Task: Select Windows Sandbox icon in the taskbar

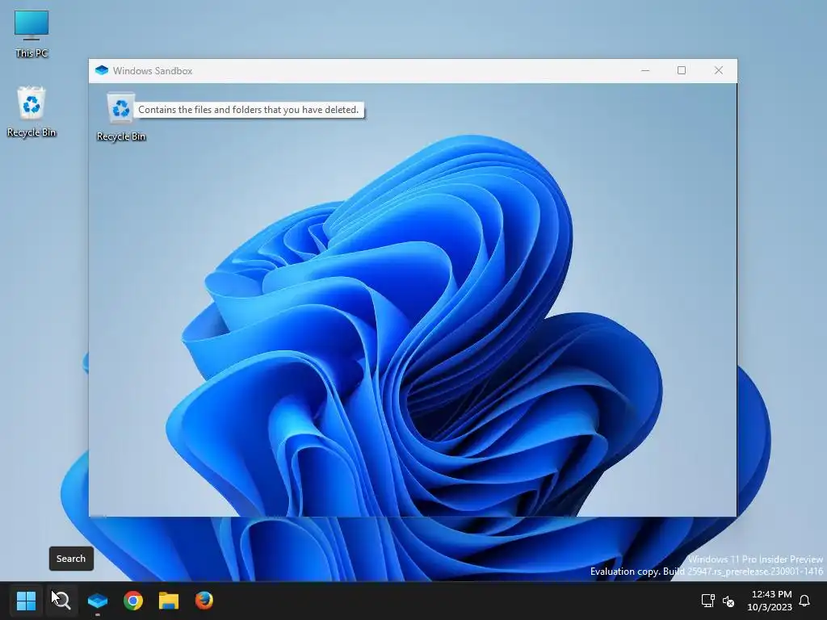Action: point(98,601)
